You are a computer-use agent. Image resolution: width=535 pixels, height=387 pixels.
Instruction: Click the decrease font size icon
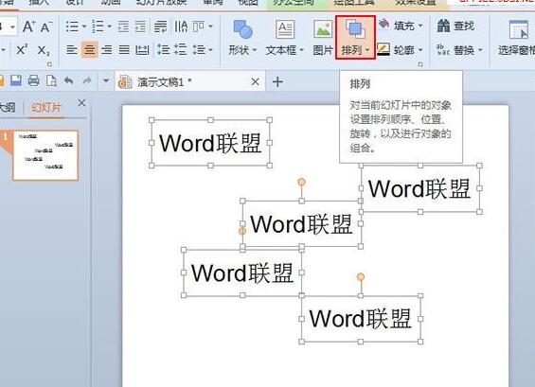tap(45, 26)
